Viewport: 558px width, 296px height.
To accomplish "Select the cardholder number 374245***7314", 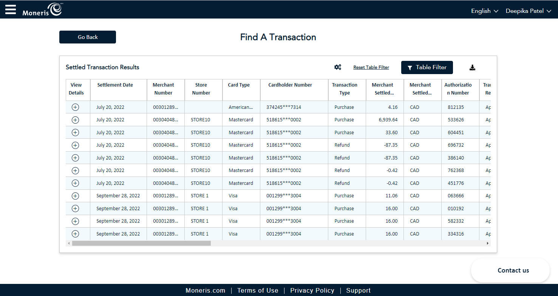I will pos(284,107).
